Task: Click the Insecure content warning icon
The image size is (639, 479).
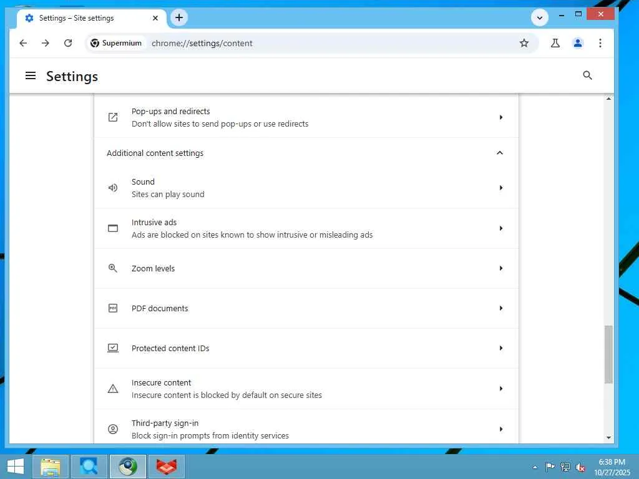Action: [113, 389]
